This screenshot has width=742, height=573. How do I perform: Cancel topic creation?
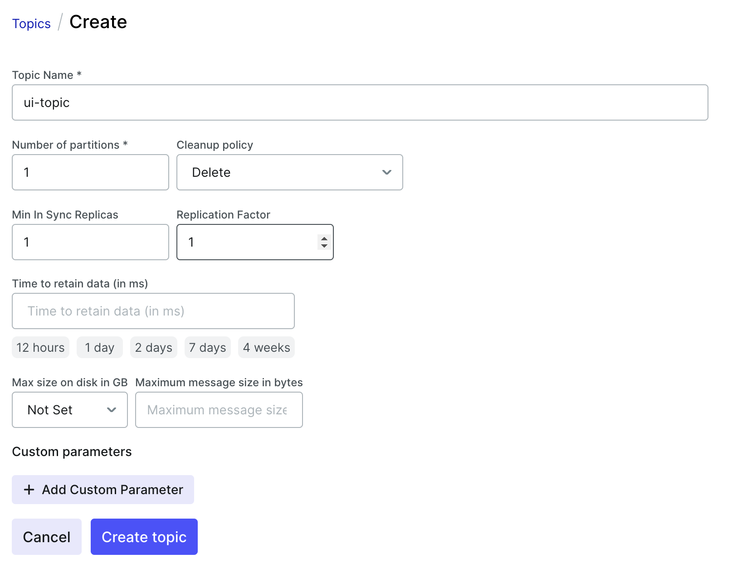coord(47,537)
